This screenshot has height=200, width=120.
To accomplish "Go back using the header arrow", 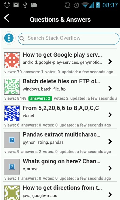I will [x=7, y=18].
